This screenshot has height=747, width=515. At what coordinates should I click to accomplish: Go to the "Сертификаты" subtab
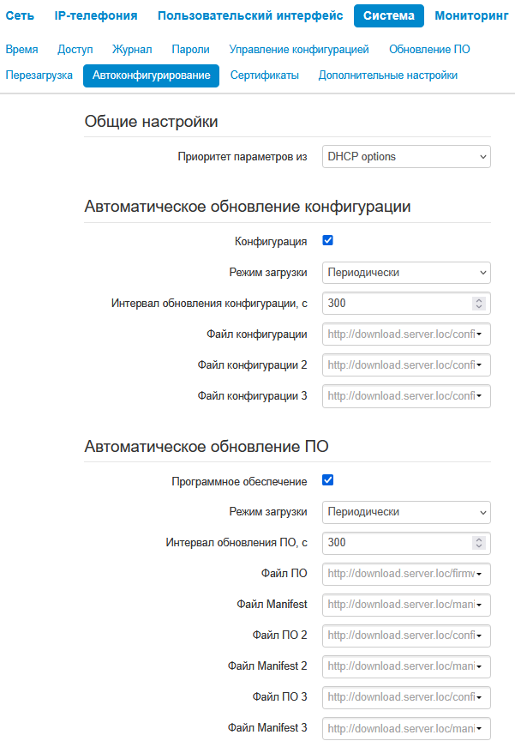point(265,75)
